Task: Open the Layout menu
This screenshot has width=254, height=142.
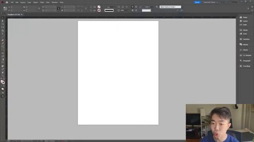Action: 23,2
